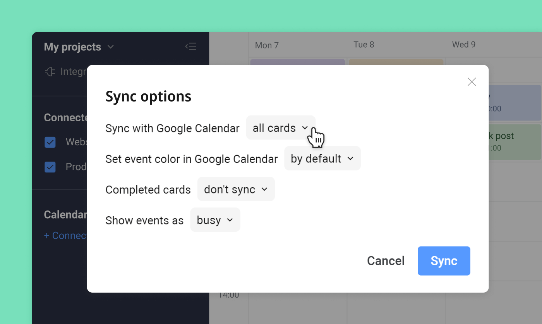
Task: Open the 'all cards' sync dropdown
Action: (x=280, y=128)
